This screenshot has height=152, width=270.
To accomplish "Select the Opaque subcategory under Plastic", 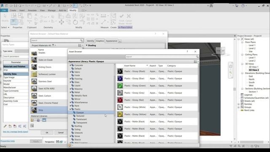I will (x=80, y=113).
